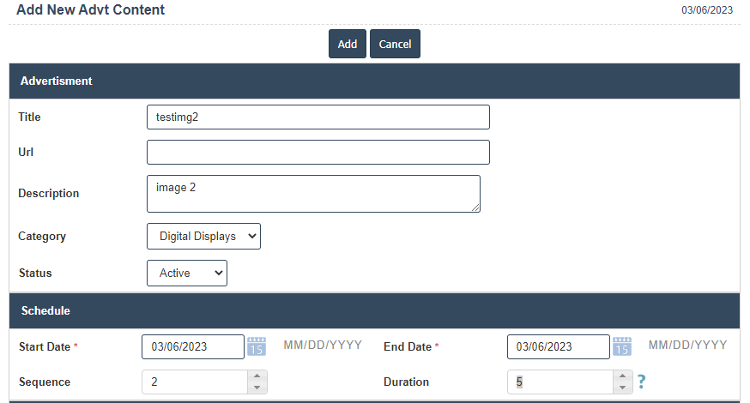Click the Sequence number field
This screenshot has width=750, height=403.
pos(195,382)
